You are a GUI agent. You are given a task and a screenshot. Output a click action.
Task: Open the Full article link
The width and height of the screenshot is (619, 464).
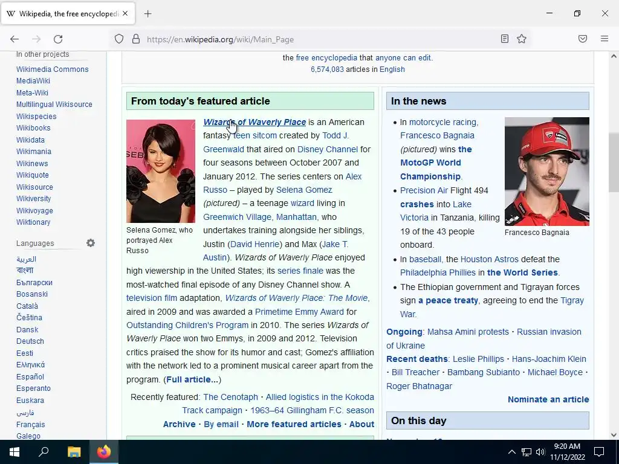(192, 379)
